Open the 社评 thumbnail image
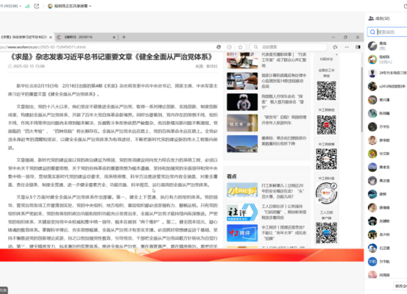The image size is (407, 294). [242, 212]
